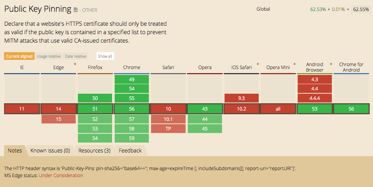Click the asterisk next to Android Browser

pos(331,65)
